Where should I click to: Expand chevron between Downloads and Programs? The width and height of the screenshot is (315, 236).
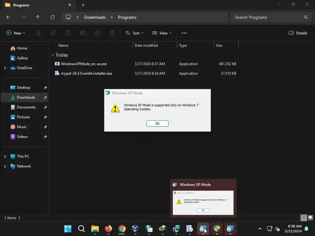click(x=112, y=17)
